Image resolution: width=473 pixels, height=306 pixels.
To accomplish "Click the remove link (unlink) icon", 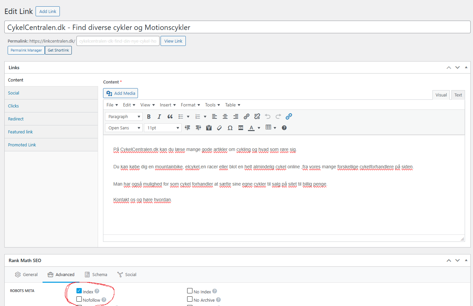I will [x=257, y=116].
